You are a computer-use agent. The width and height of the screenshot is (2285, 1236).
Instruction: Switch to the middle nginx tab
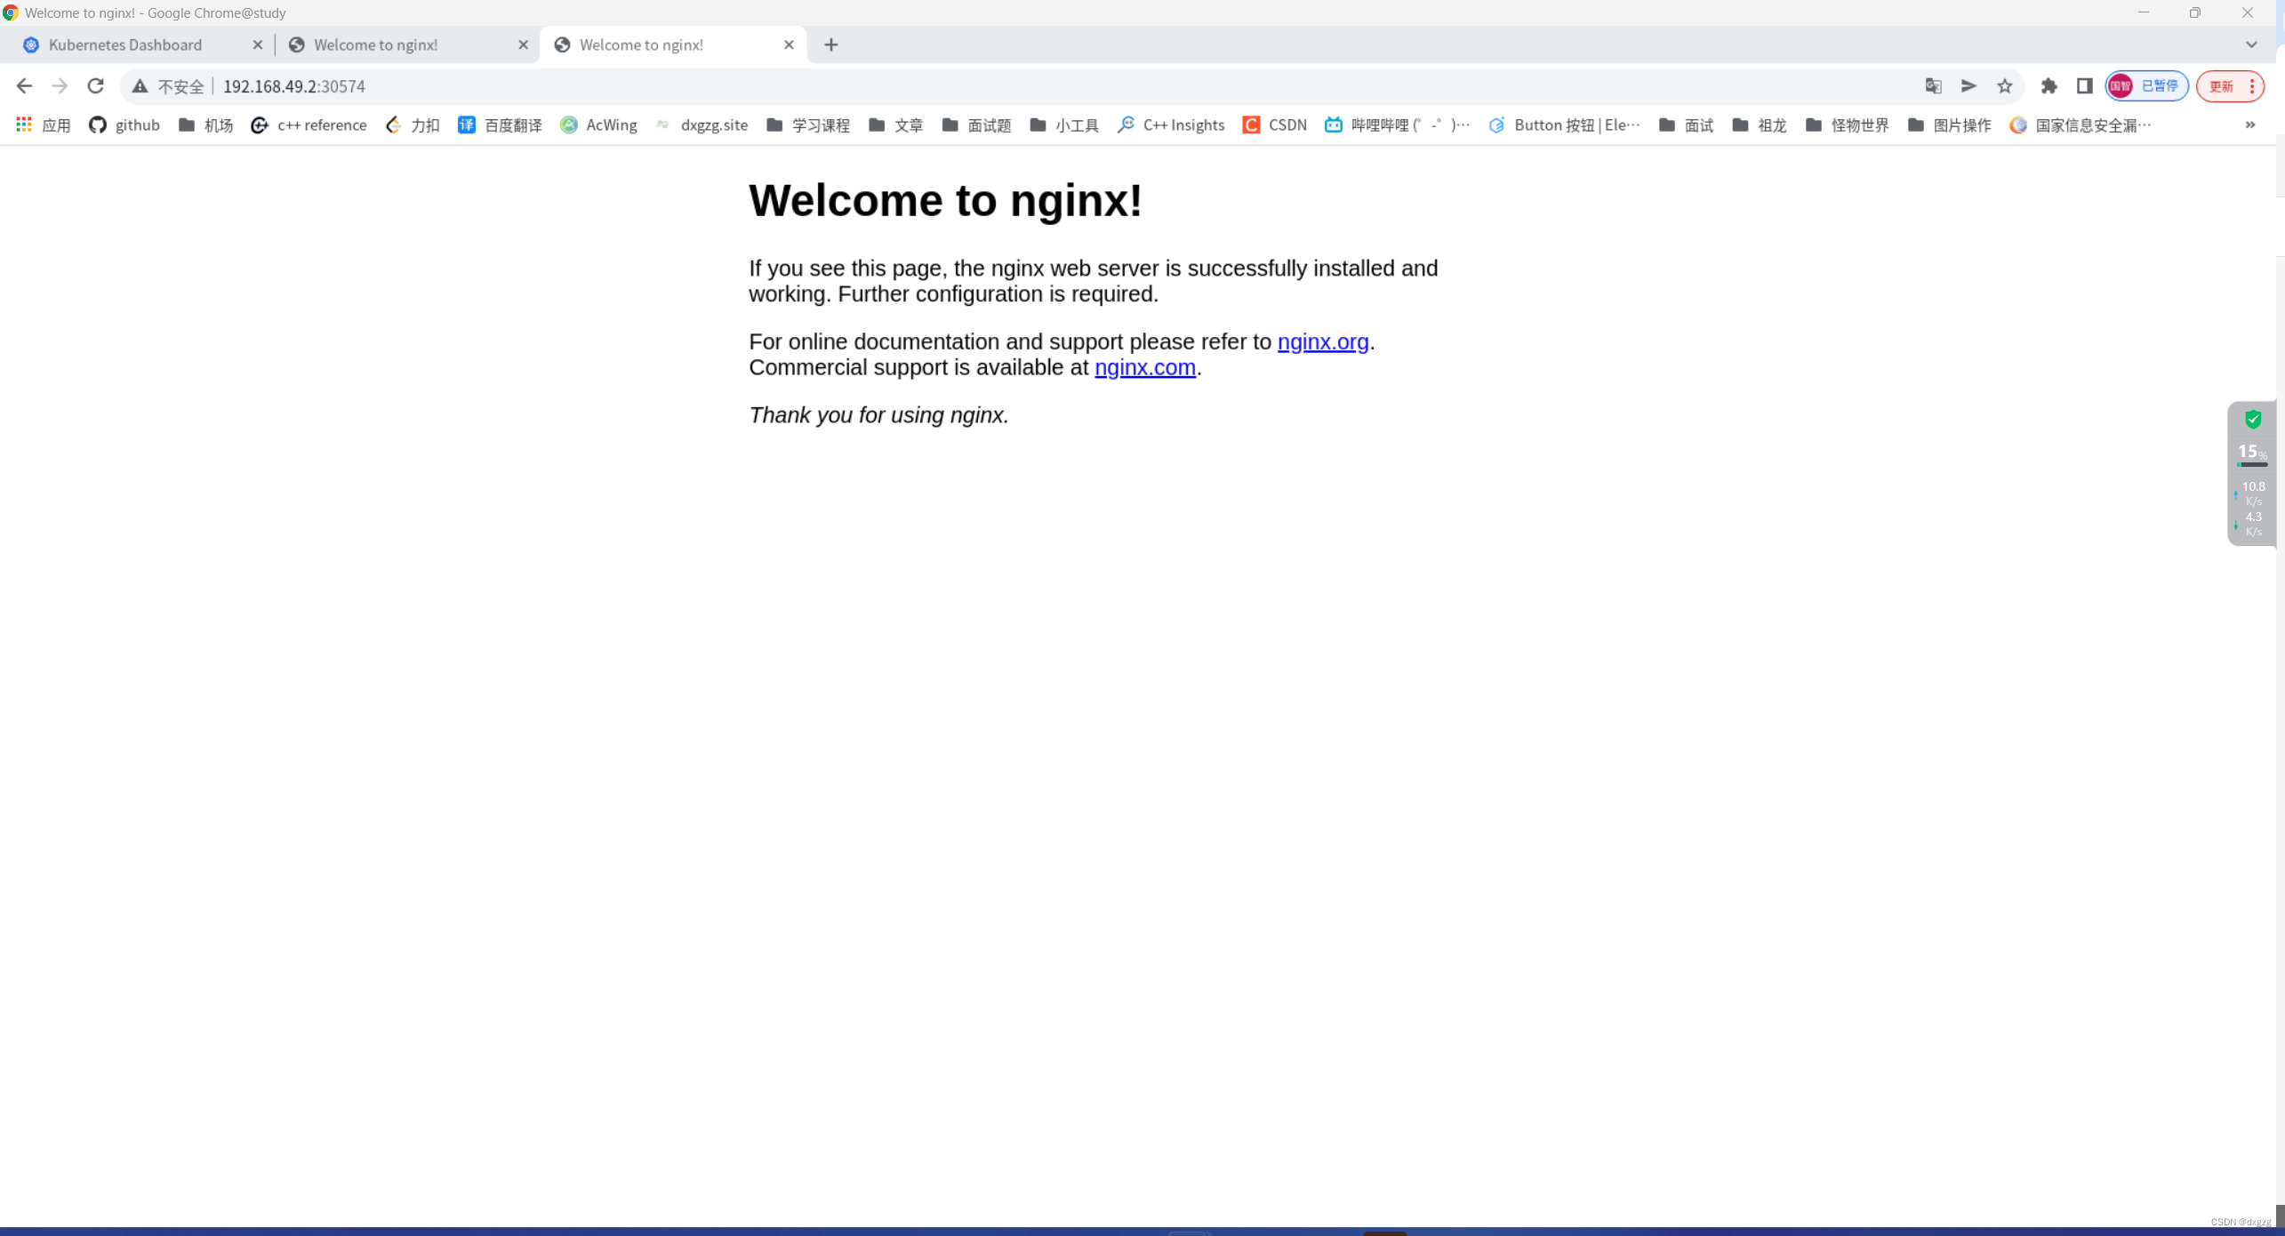coord(376,44)
